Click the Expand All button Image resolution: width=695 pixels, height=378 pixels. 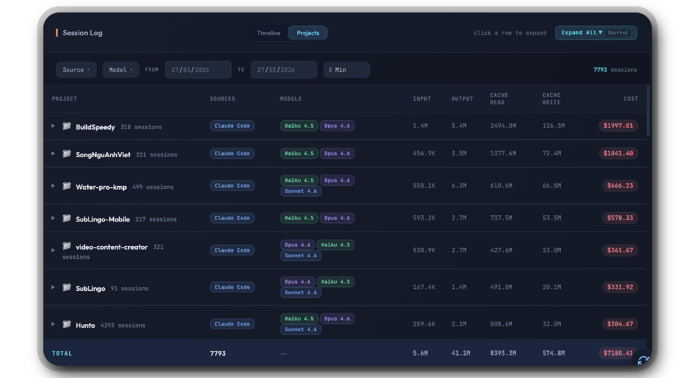pyautogui.click(x=596, y=33)
